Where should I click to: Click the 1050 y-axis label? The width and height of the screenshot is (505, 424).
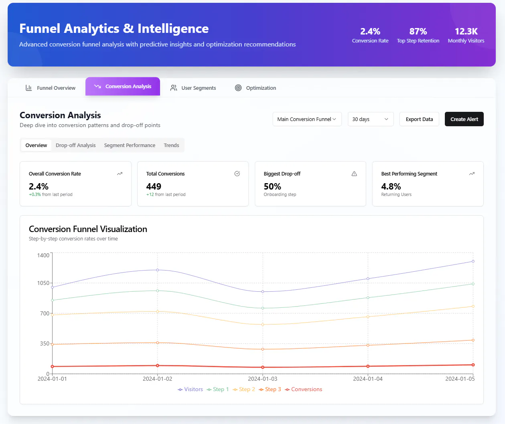pos(43,283)
